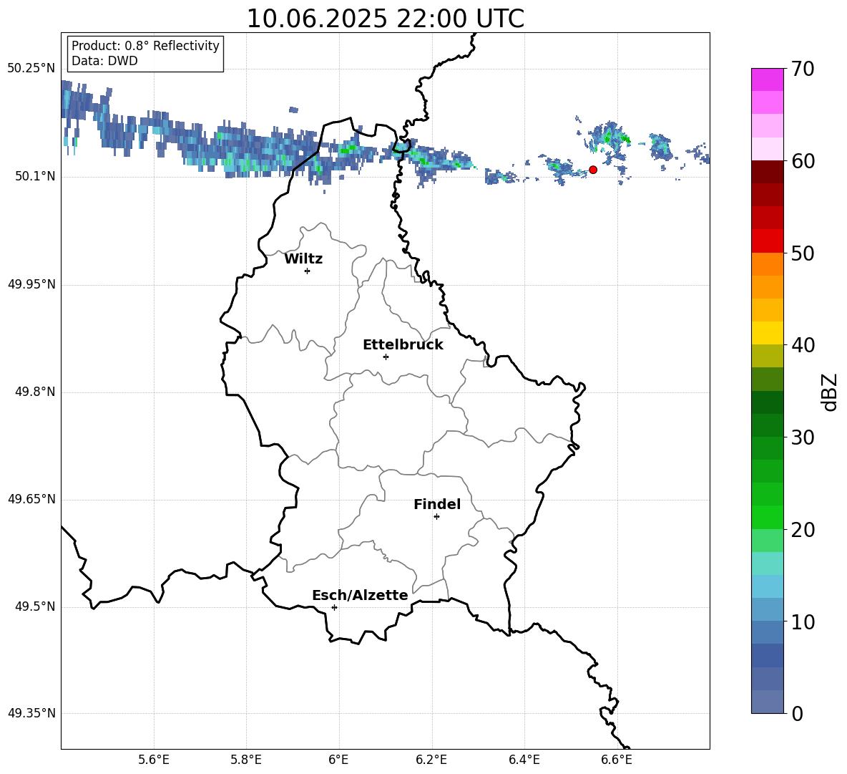Click the 30 value on the colorbar

click(803, 437)
